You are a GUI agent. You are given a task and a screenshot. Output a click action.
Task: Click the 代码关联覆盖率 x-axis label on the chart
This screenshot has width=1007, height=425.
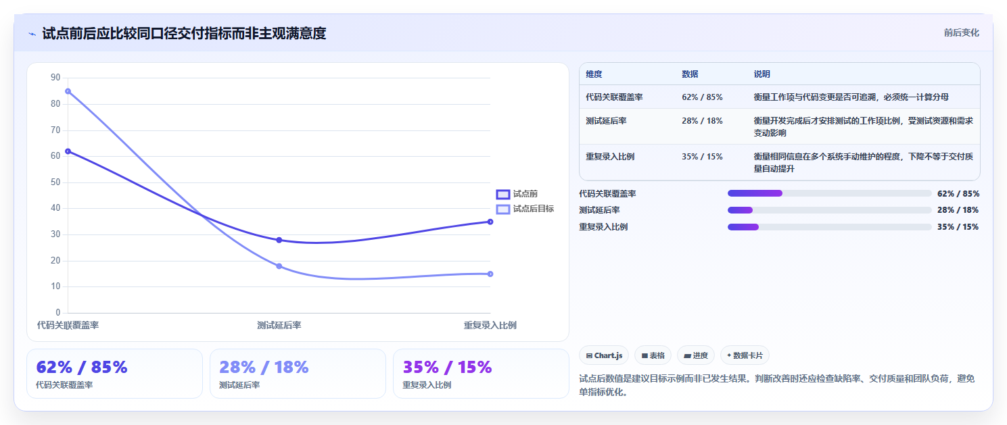[x=68, y=326]
